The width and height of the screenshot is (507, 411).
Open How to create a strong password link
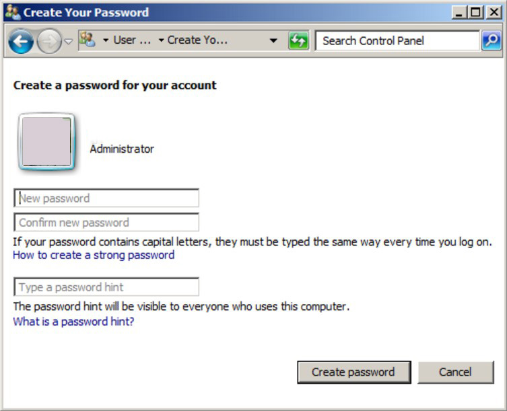coord(94,255)
